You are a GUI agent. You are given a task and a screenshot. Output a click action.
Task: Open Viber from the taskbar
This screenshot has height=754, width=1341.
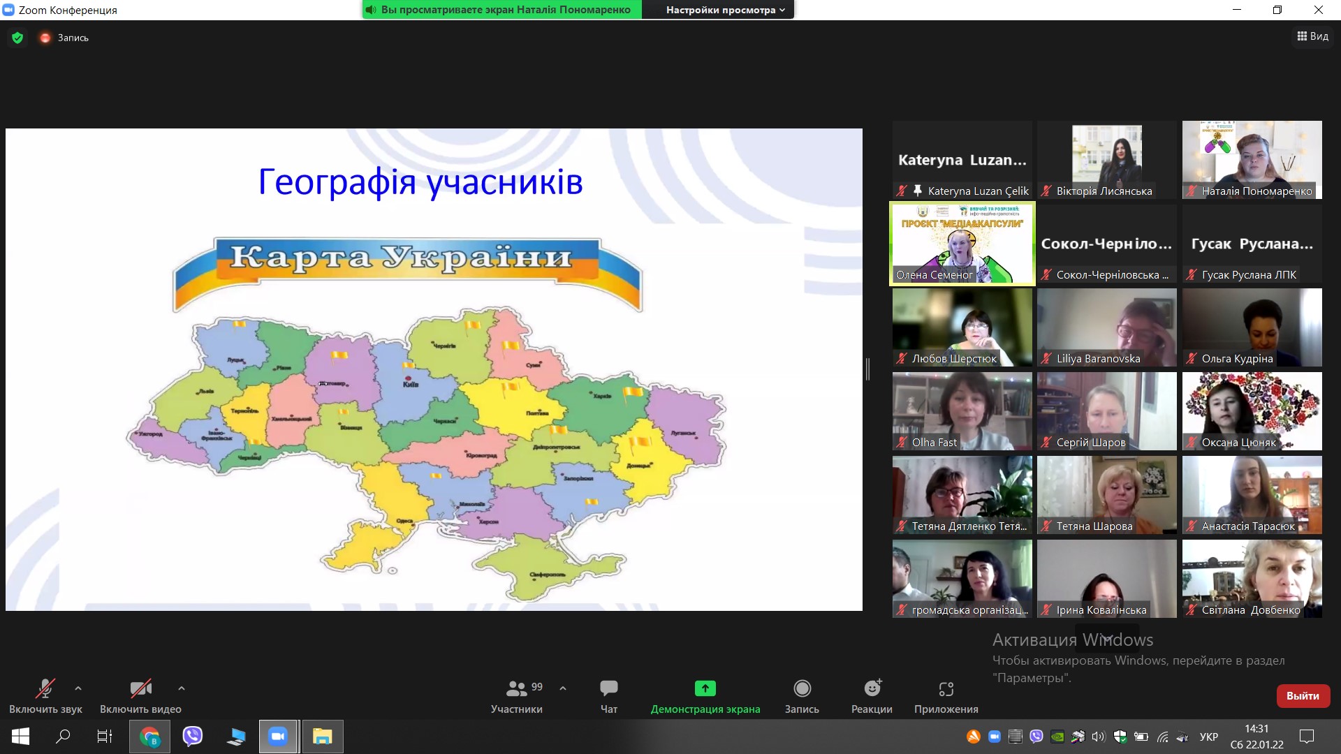tap(193, 737)
